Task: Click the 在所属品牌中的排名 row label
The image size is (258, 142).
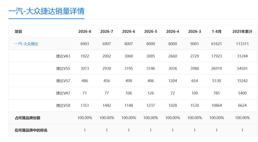Action: click(31, 130)
